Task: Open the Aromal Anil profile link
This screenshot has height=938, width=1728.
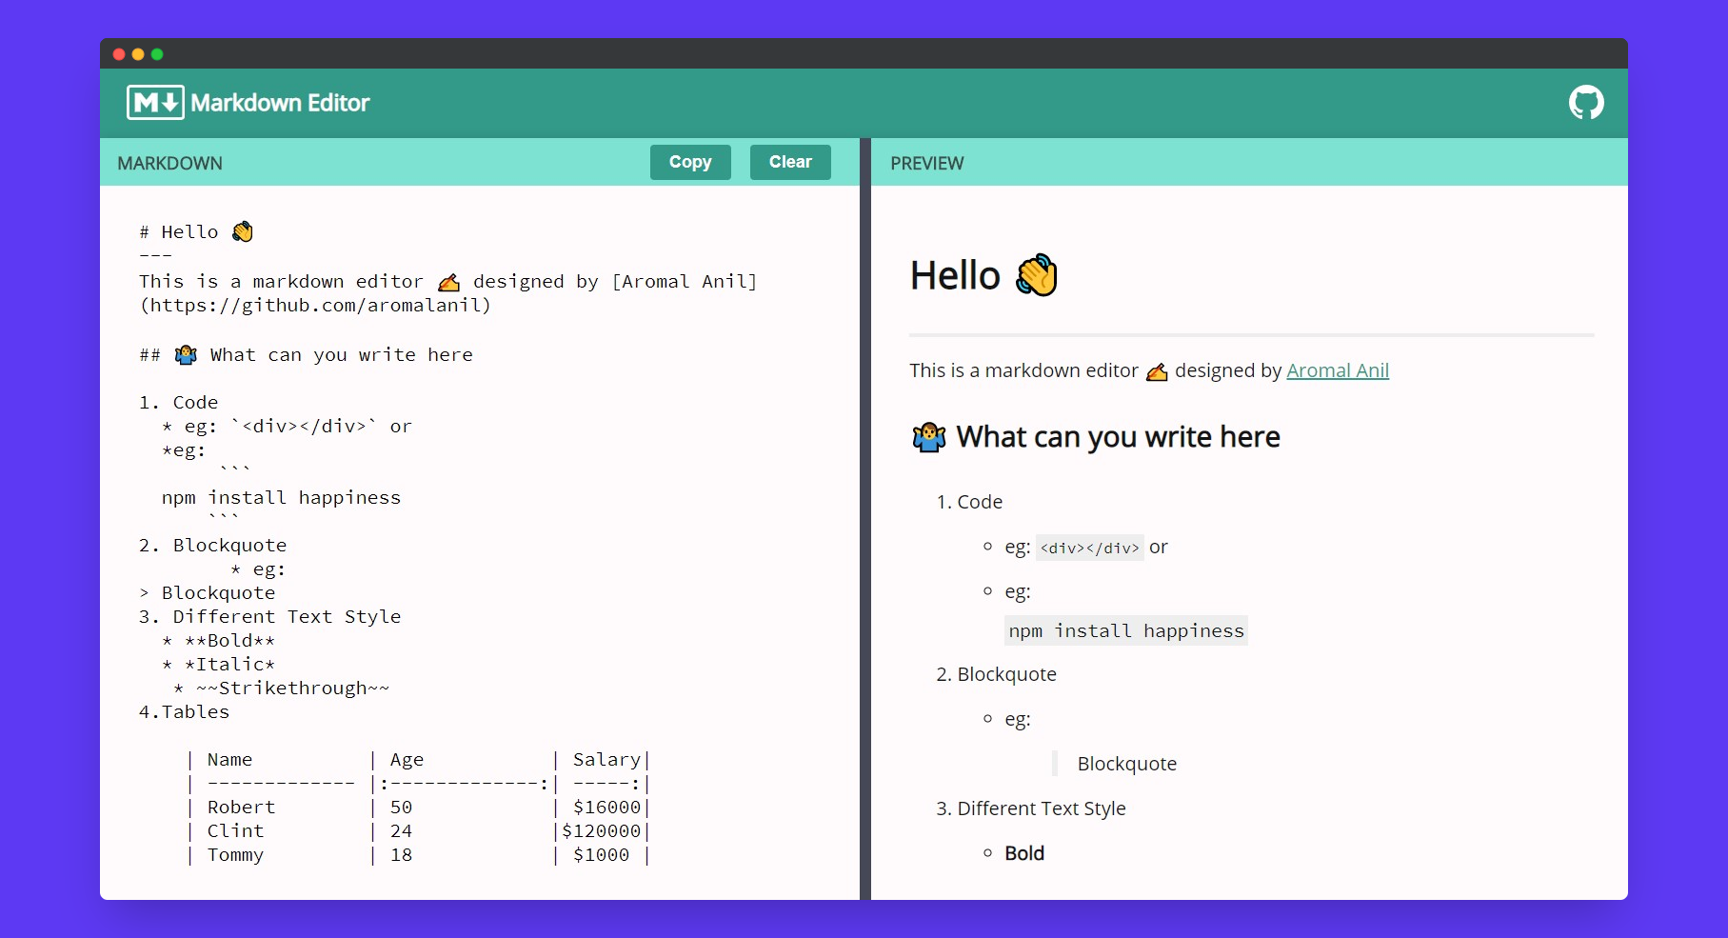Action: (x=1338, y=370)
